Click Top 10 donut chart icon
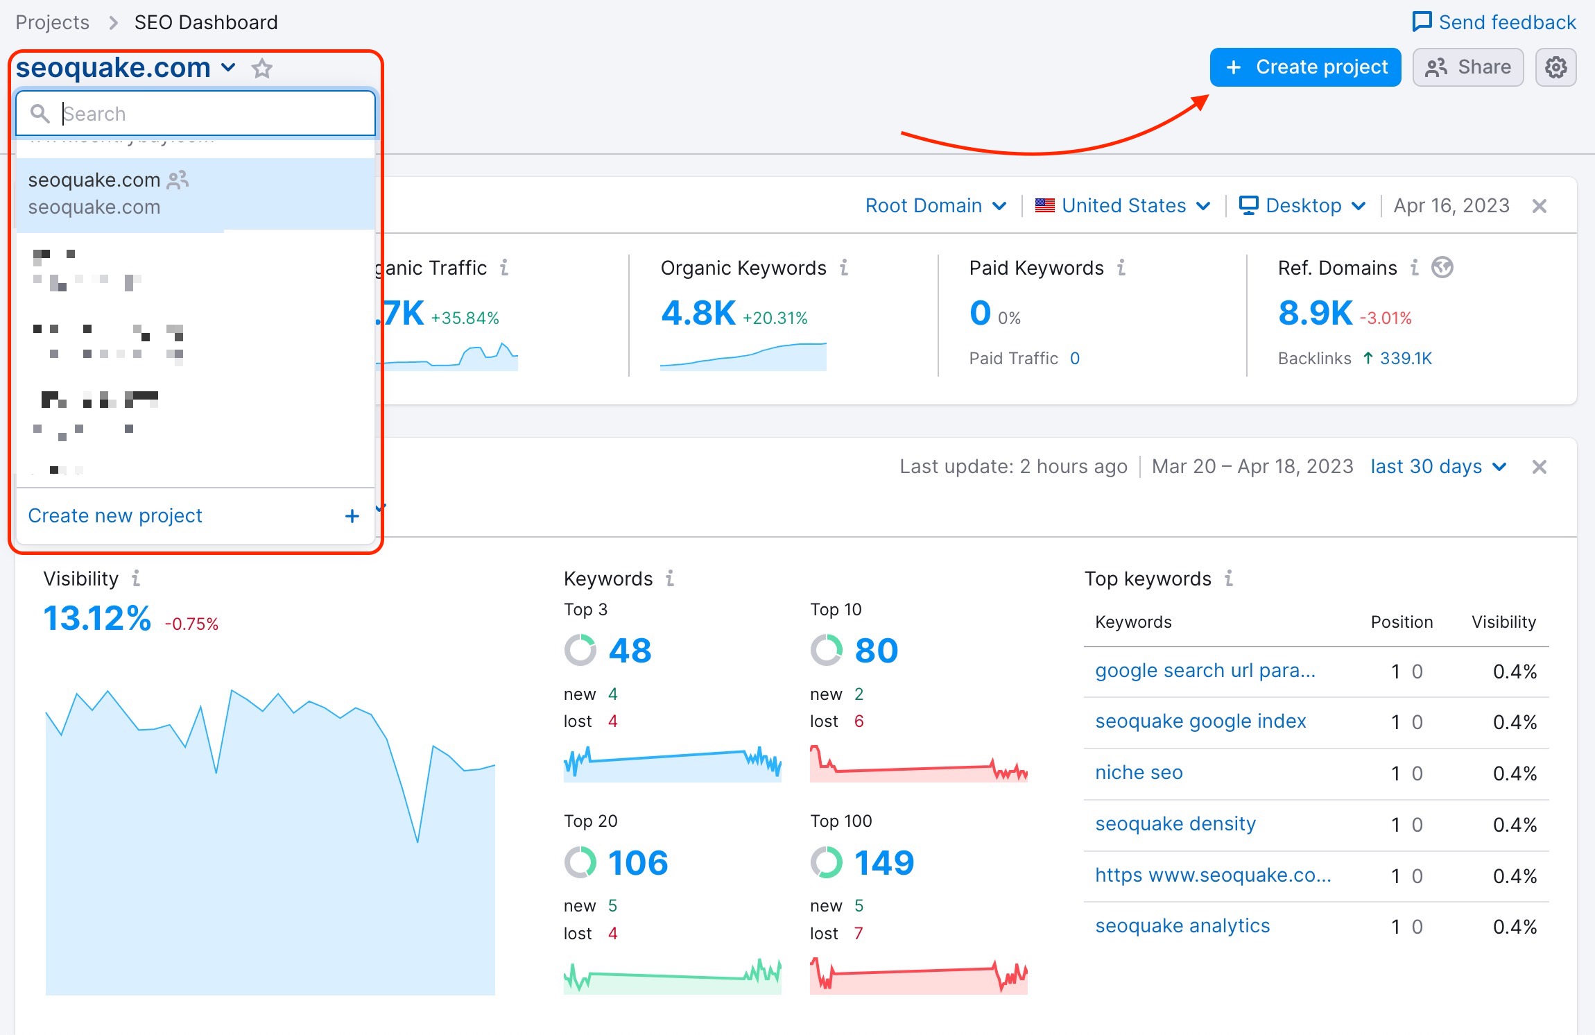The image size is (1595, 1035). pyautogui.click(x=827, y=650)
